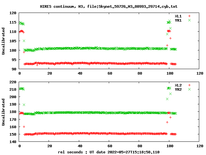Click the XL2 legend label
This screenshot has width=206, height=155.
178,85
